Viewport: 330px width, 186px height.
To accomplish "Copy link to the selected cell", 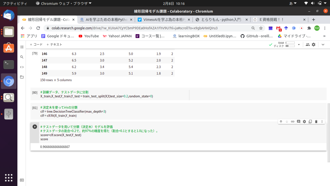I will 293,122.
